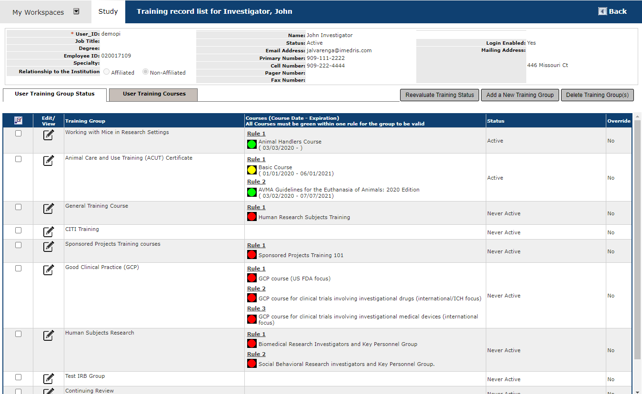This screenshot has width=642, height=394.
Task: Open Rule 3 link under Good Clinical Practice
Action: click(x=256, y=308)
